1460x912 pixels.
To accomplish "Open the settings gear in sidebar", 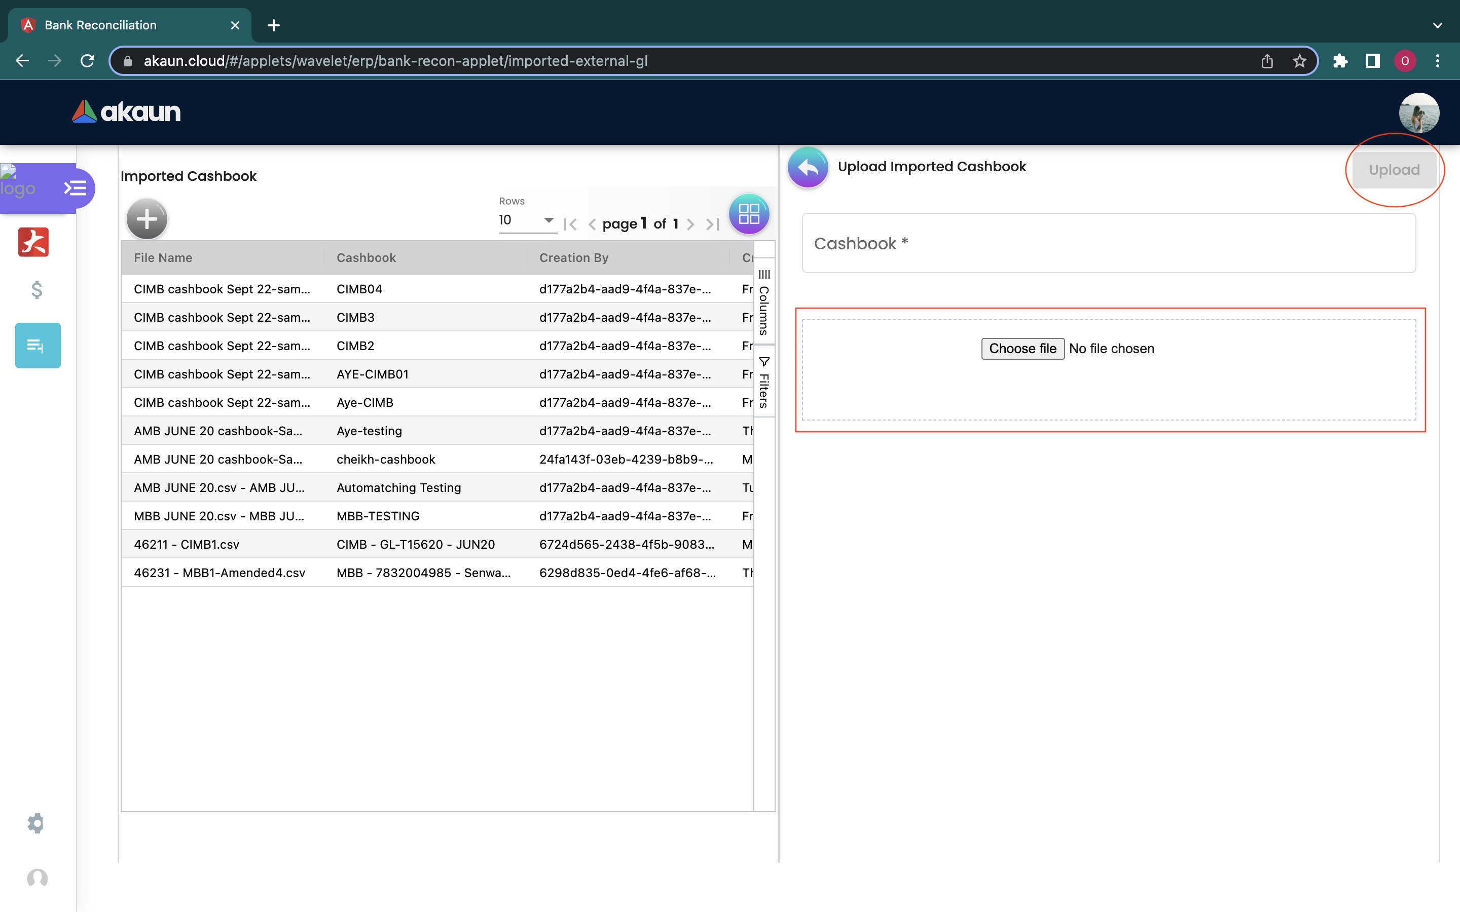I will [35, 823].
